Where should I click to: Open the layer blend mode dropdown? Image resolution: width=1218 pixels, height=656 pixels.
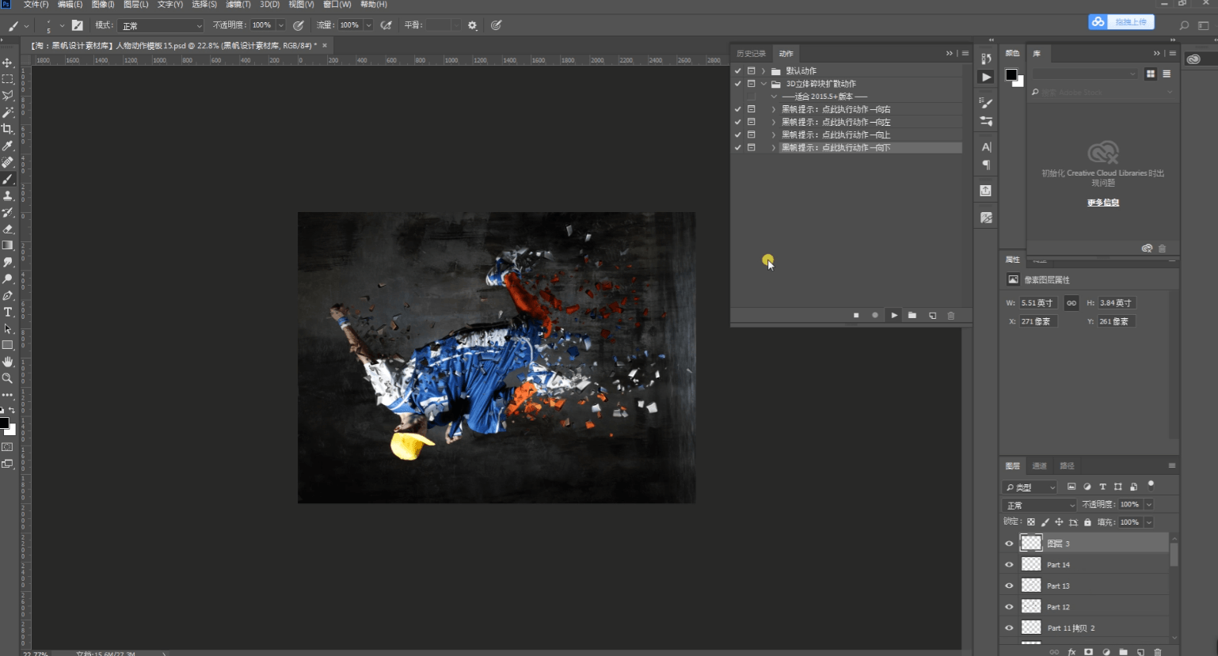coord(1040,505)
